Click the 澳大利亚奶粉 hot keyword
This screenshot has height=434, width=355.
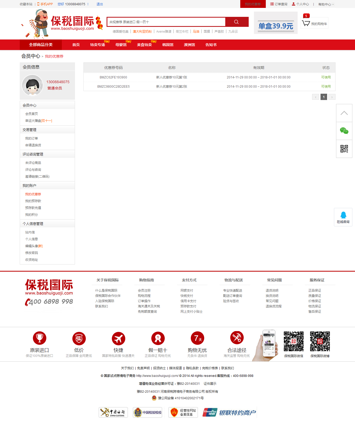coord(142,31)
